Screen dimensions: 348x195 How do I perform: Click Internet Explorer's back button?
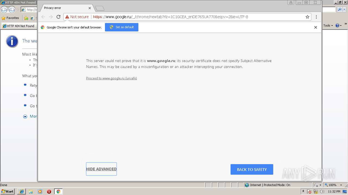pyautogui.click(x=4, y=9)
